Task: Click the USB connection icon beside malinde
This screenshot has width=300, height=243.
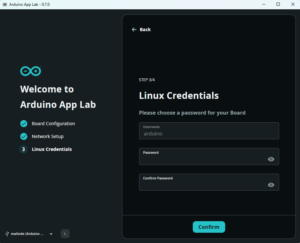Action: click(x=7, y=234)
